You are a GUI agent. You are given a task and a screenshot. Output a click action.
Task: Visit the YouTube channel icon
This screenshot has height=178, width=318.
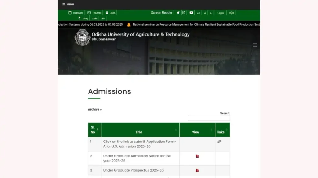(x=191, y=12)
